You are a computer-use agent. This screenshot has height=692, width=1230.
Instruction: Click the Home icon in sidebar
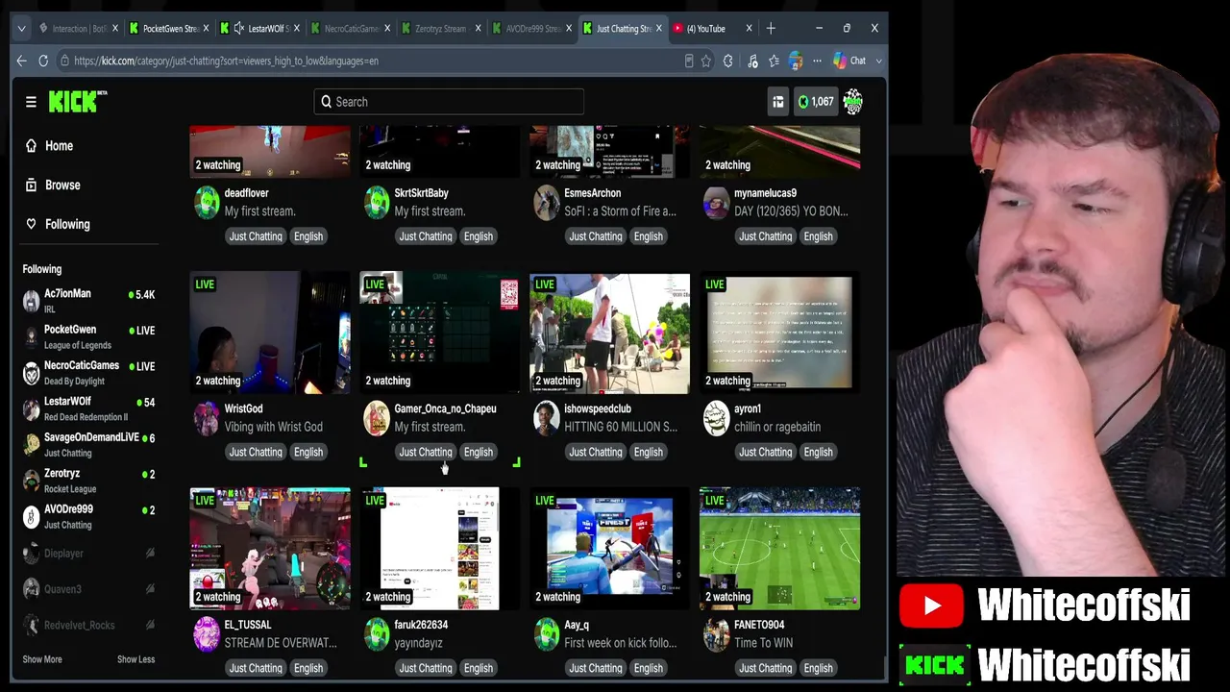(x=31, y=146)
